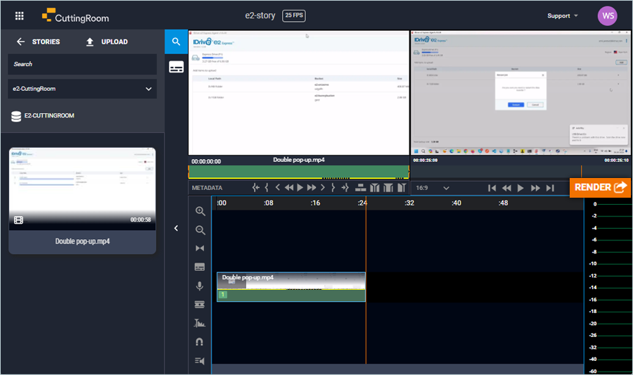The height and width of the screenshot is (375, 633).
Task: Rewind the source player
Action: (289, 188)
